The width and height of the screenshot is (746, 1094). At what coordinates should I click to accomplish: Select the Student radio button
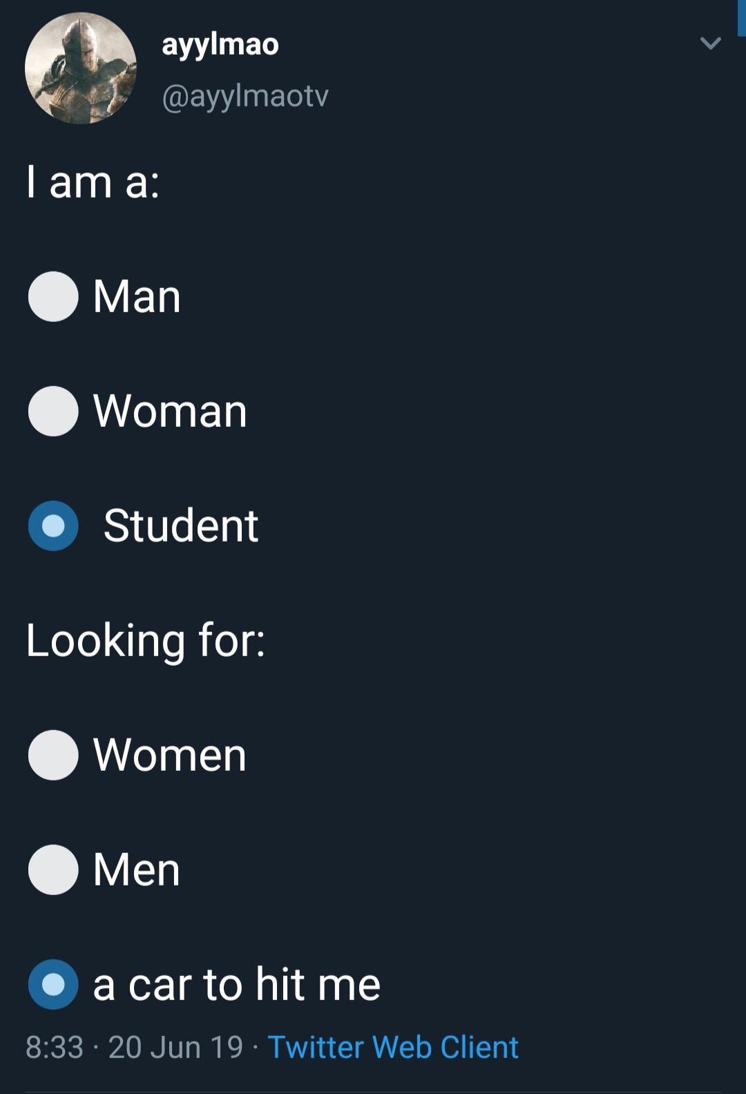click(53, 526)
